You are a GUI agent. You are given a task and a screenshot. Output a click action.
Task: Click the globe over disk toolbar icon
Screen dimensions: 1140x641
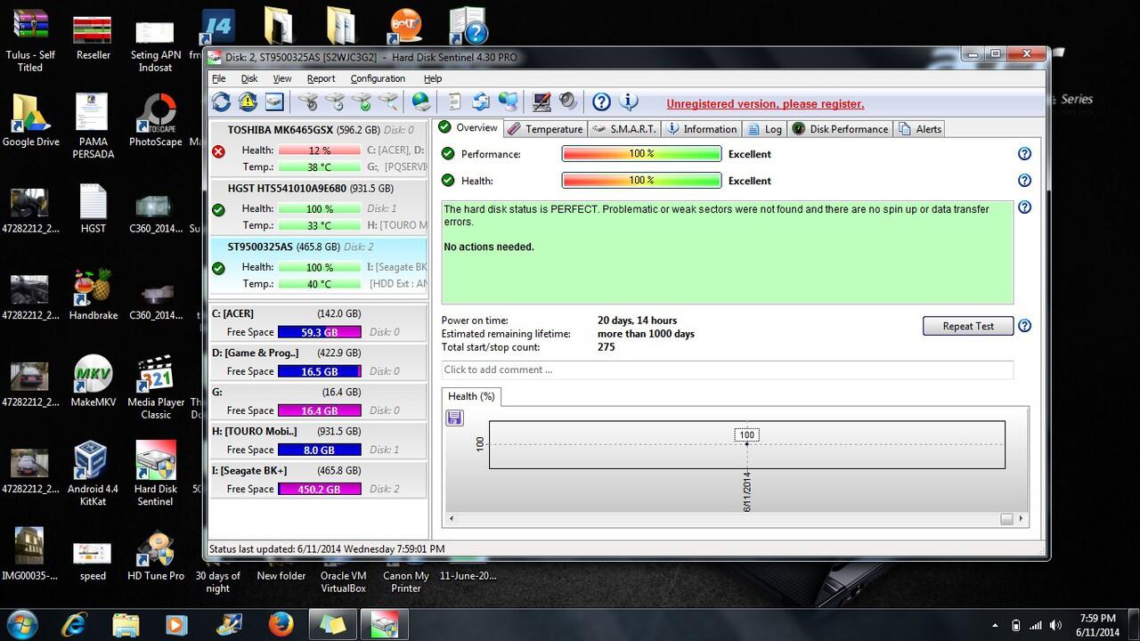pyautogui.click(x=421, y=102)
